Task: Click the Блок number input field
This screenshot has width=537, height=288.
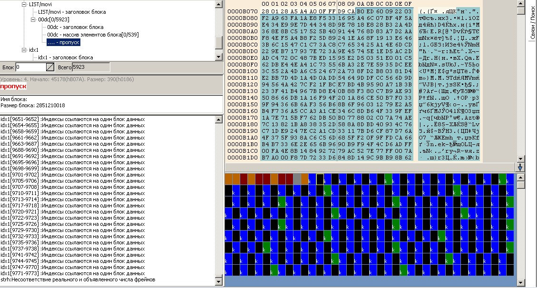Action: tap(30, 67)
